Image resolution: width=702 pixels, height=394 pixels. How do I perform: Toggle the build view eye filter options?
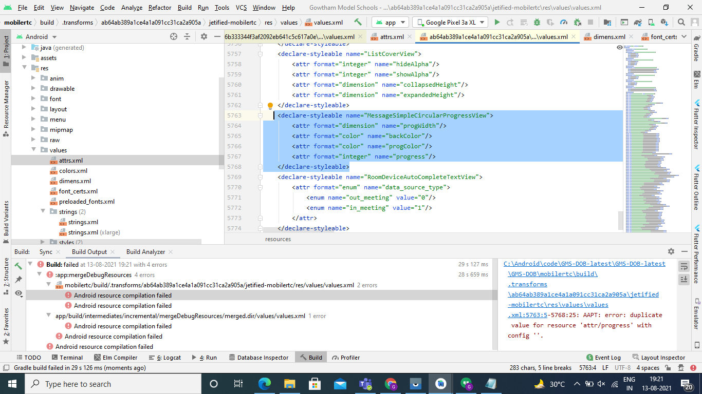(19, 293)
